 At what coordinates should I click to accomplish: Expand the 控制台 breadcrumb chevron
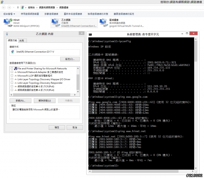tap(37, 8)
